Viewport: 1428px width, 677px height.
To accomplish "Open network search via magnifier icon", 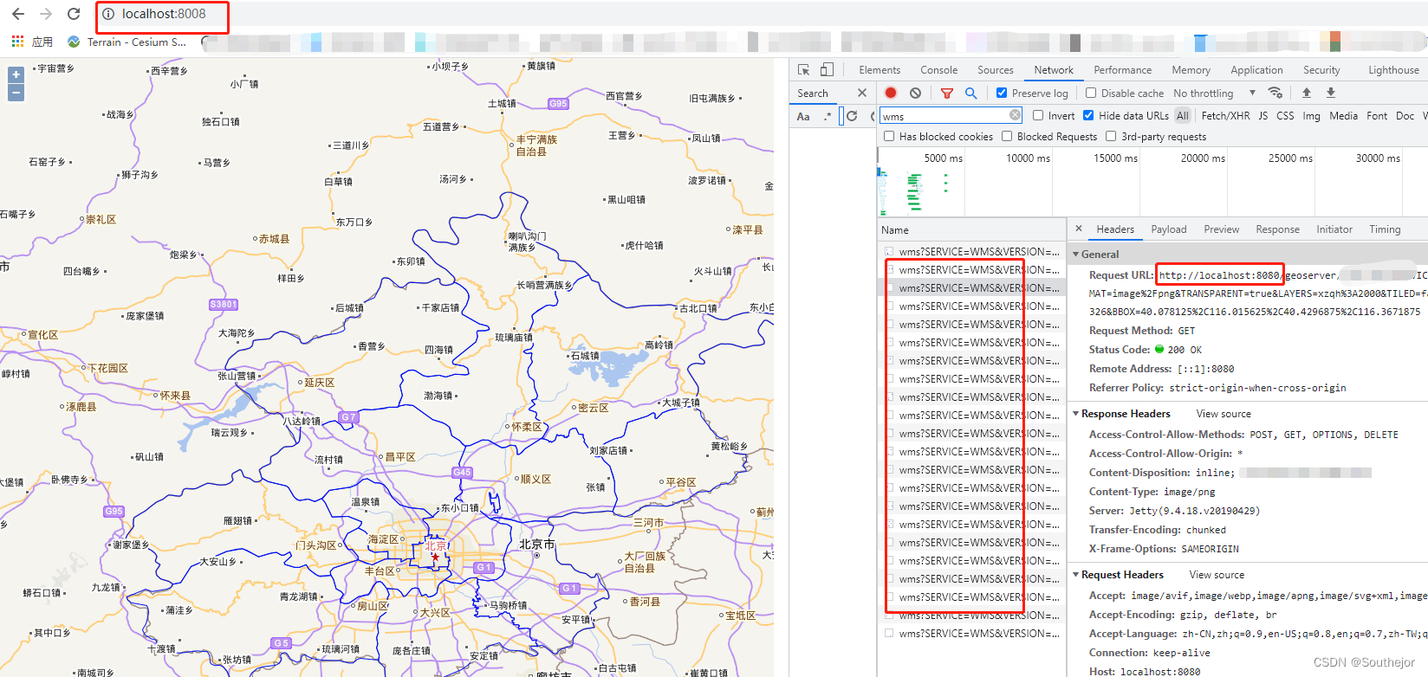I will [x=971, y=93].
